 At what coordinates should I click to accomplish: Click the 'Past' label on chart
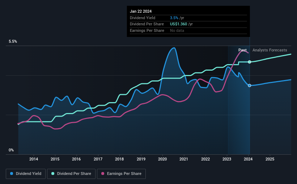(x=242, y=50)
